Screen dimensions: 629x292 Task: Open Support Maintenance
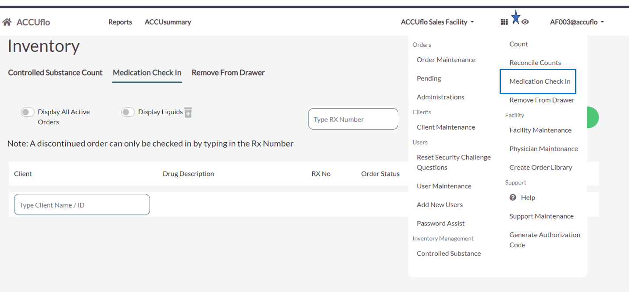tap(541, 216)
